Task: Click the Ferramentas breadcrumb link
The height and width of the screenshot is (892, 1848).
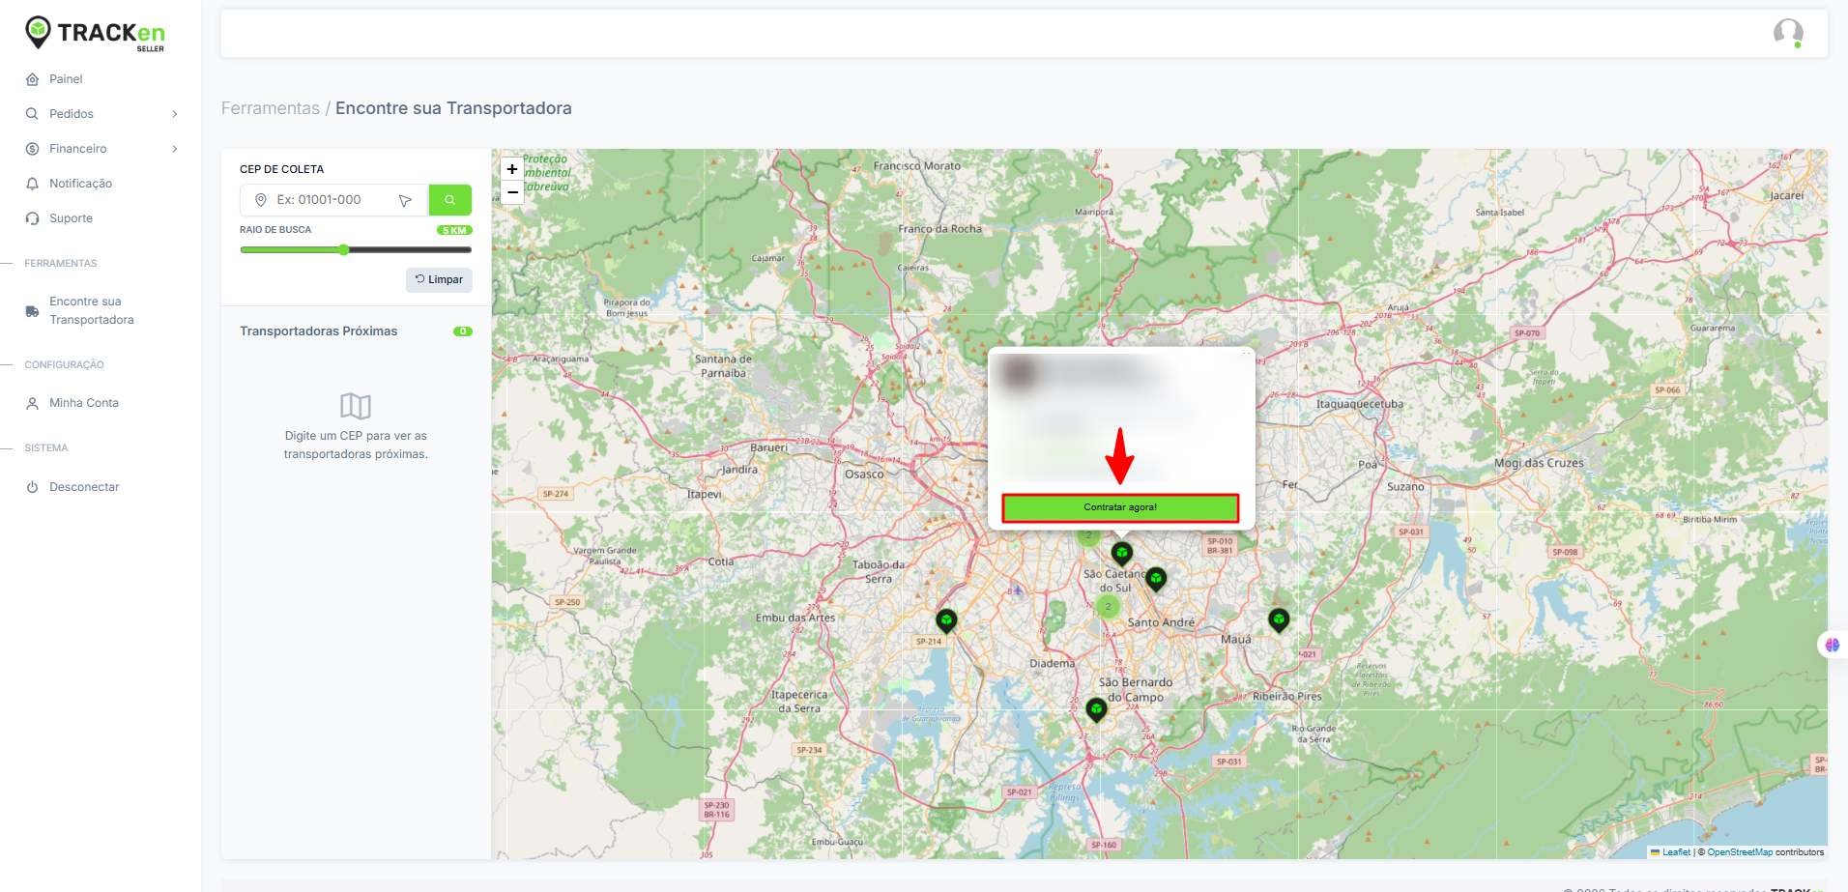Action: click(x=271, y=108)
